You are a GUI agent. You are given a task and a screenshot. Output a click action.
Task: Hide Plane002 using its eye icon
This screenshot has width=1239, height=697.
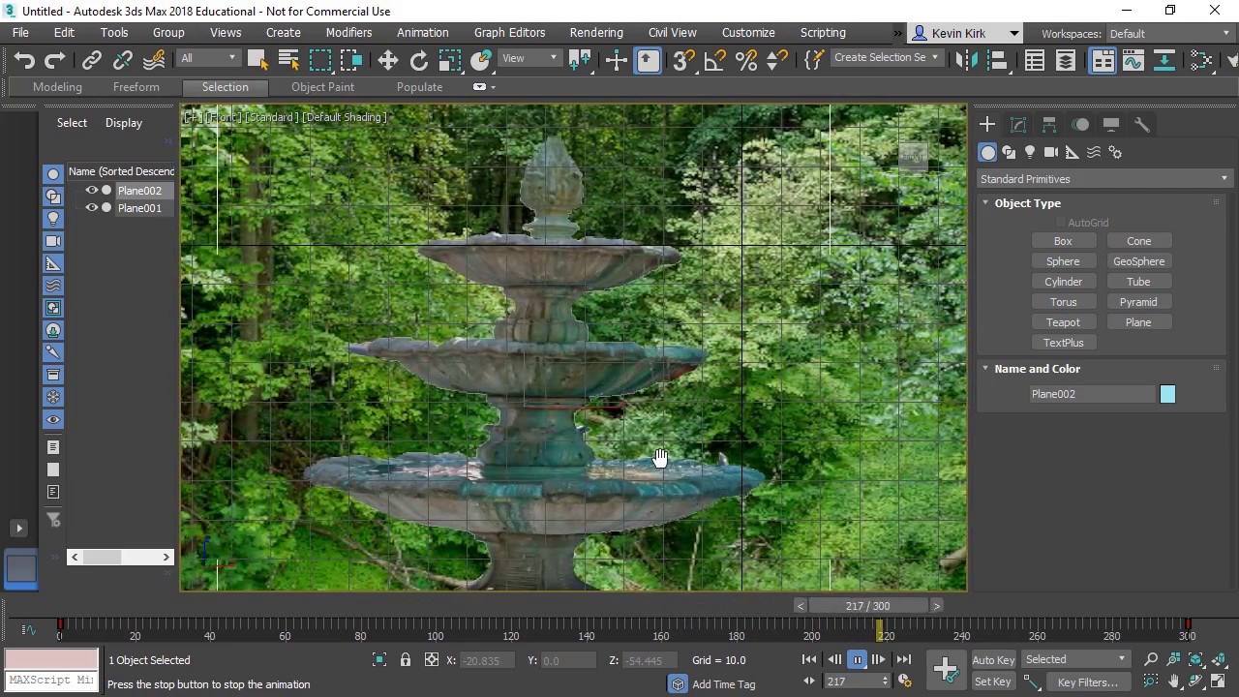point(92,191)
